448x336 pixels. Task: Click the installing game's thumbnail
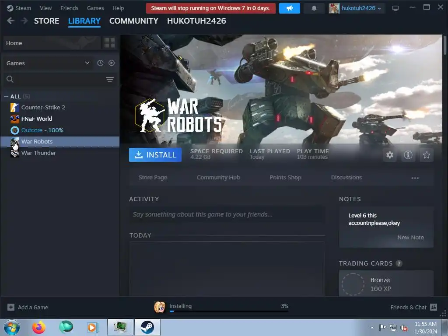coord(160,307)
